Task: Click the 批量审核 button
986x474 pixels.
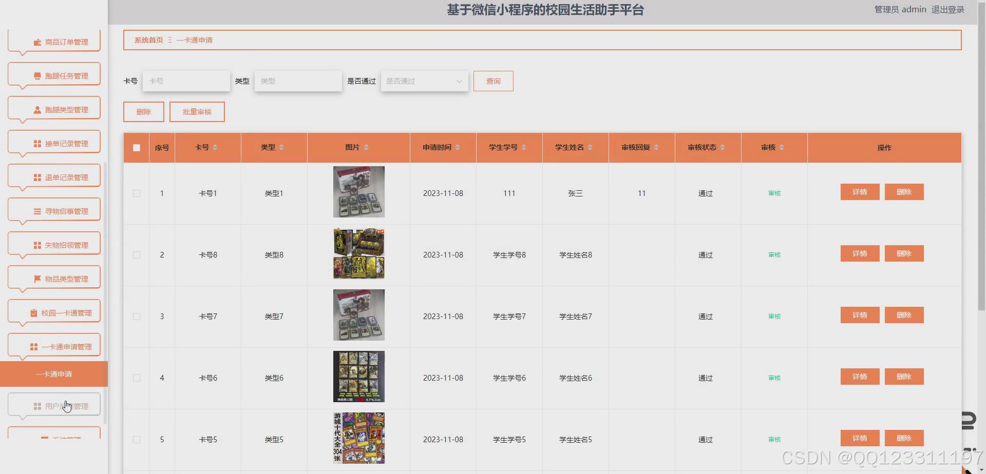Action: click(x=197, y=112)
